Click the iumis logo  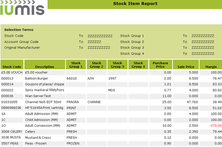[x=22, y=8]
